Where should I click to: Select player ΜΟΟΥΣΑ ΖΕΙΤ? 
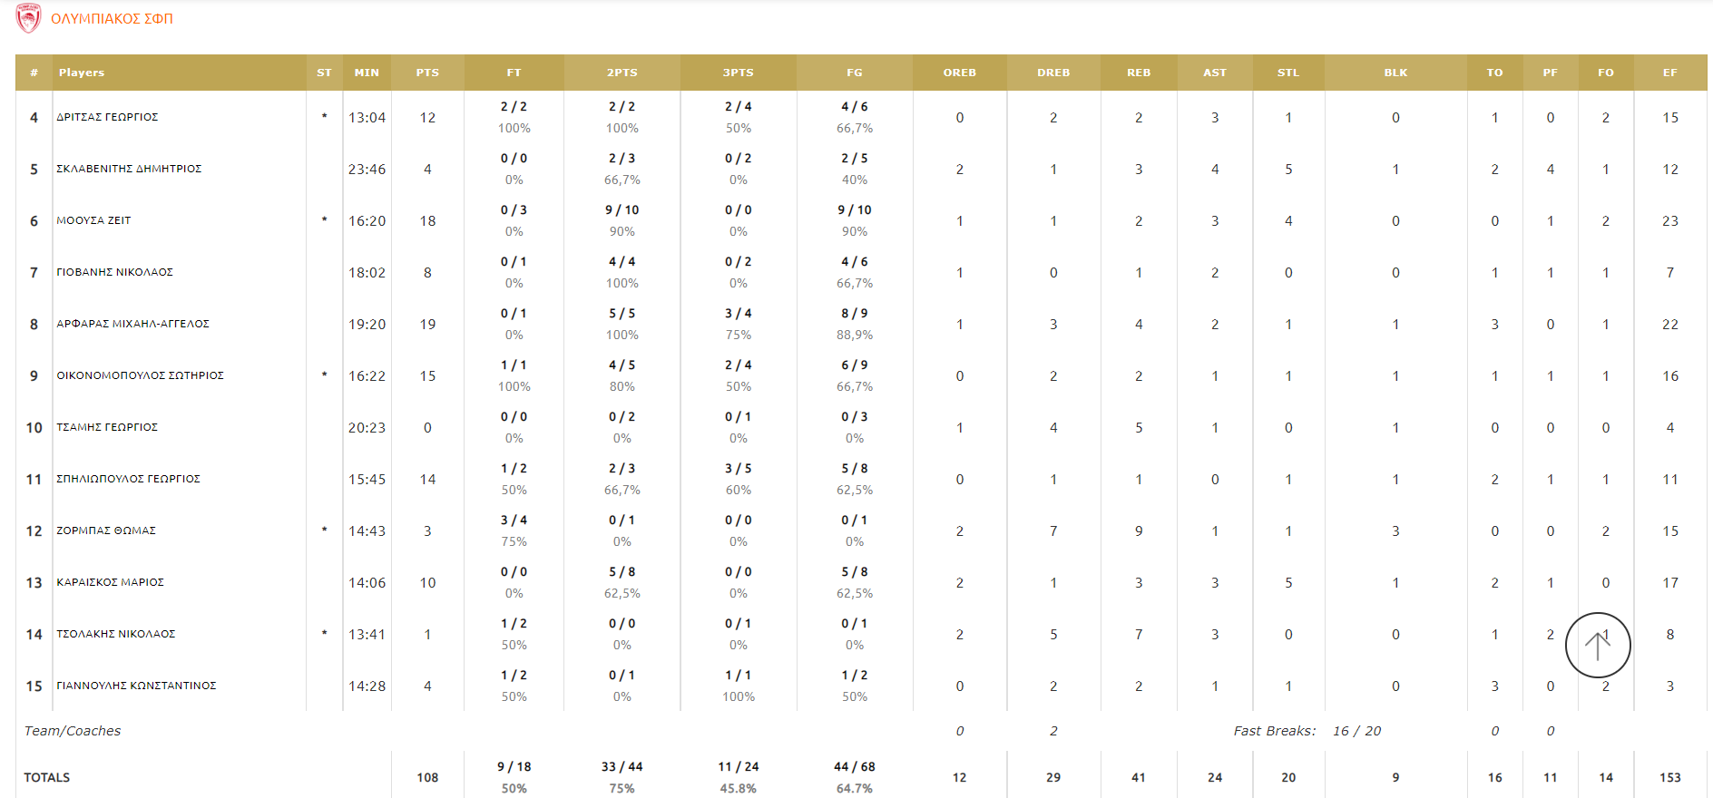pyautogui.click(x=93, y=220)
